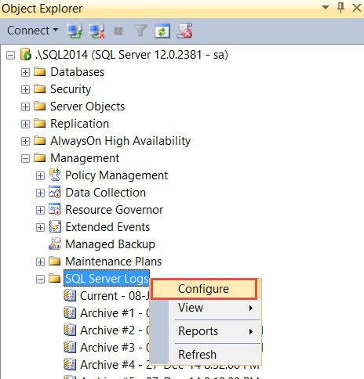Image resolution: width=364 pixels, height=379 pixels.
Task: Click the Resource Governor icon
Action: [x=55, y=209]
